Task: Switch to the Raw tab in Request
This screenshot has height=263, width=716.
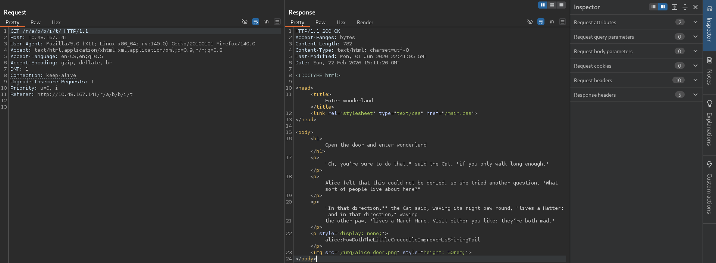Action: tap(35, 22)
